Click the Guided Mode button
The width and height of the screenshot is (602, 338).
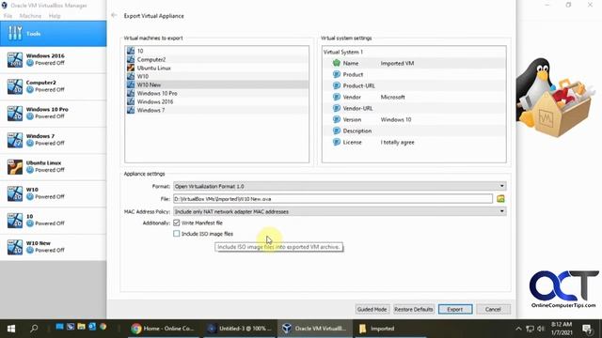click(x=372, y=309)
